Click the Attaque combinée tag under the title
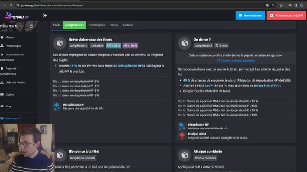The height and width of the screenshot is (172, 307). click(x=205, y=158)
